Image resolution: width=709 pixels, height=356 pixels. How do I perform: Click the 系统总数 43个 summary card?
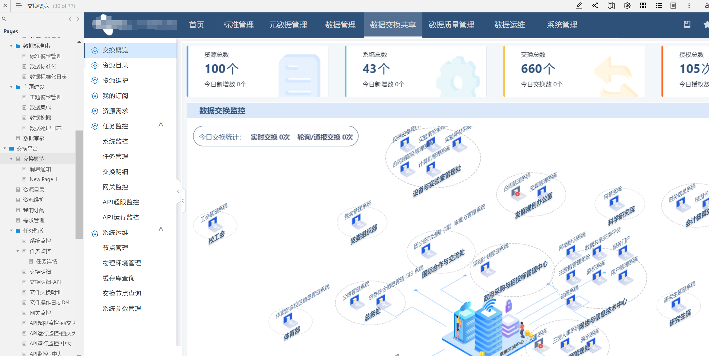pyautogui.click(x=416, y=71)
